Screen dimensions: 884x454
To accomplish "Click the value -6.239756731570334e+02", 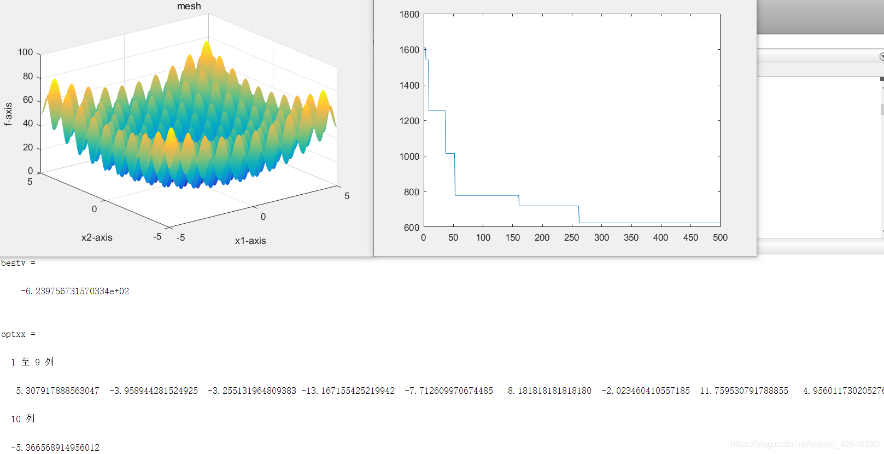I will [x=75, y=292].
